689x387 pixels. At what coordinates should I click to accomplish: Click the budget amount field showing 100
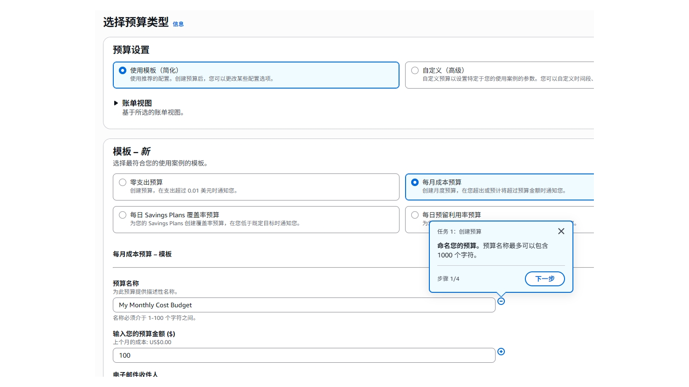click(x=303, y=355)
